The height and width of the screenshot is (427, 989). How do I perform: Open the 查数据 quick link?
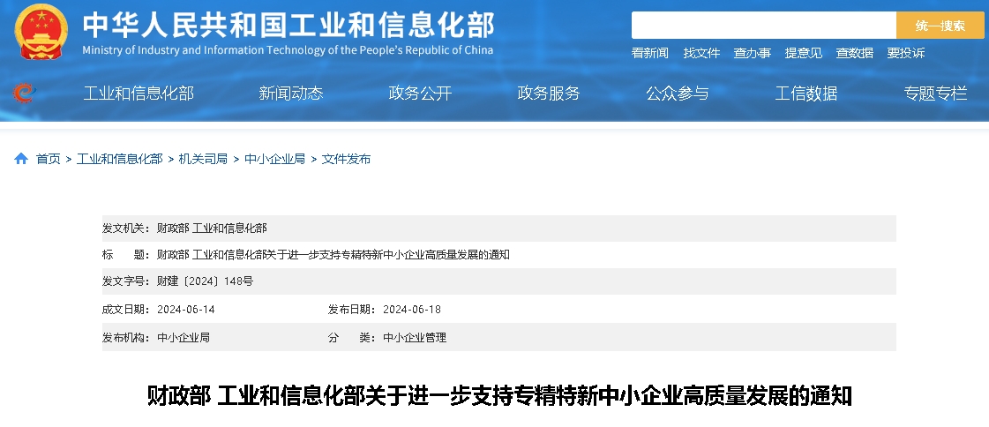tap(855, 53)
